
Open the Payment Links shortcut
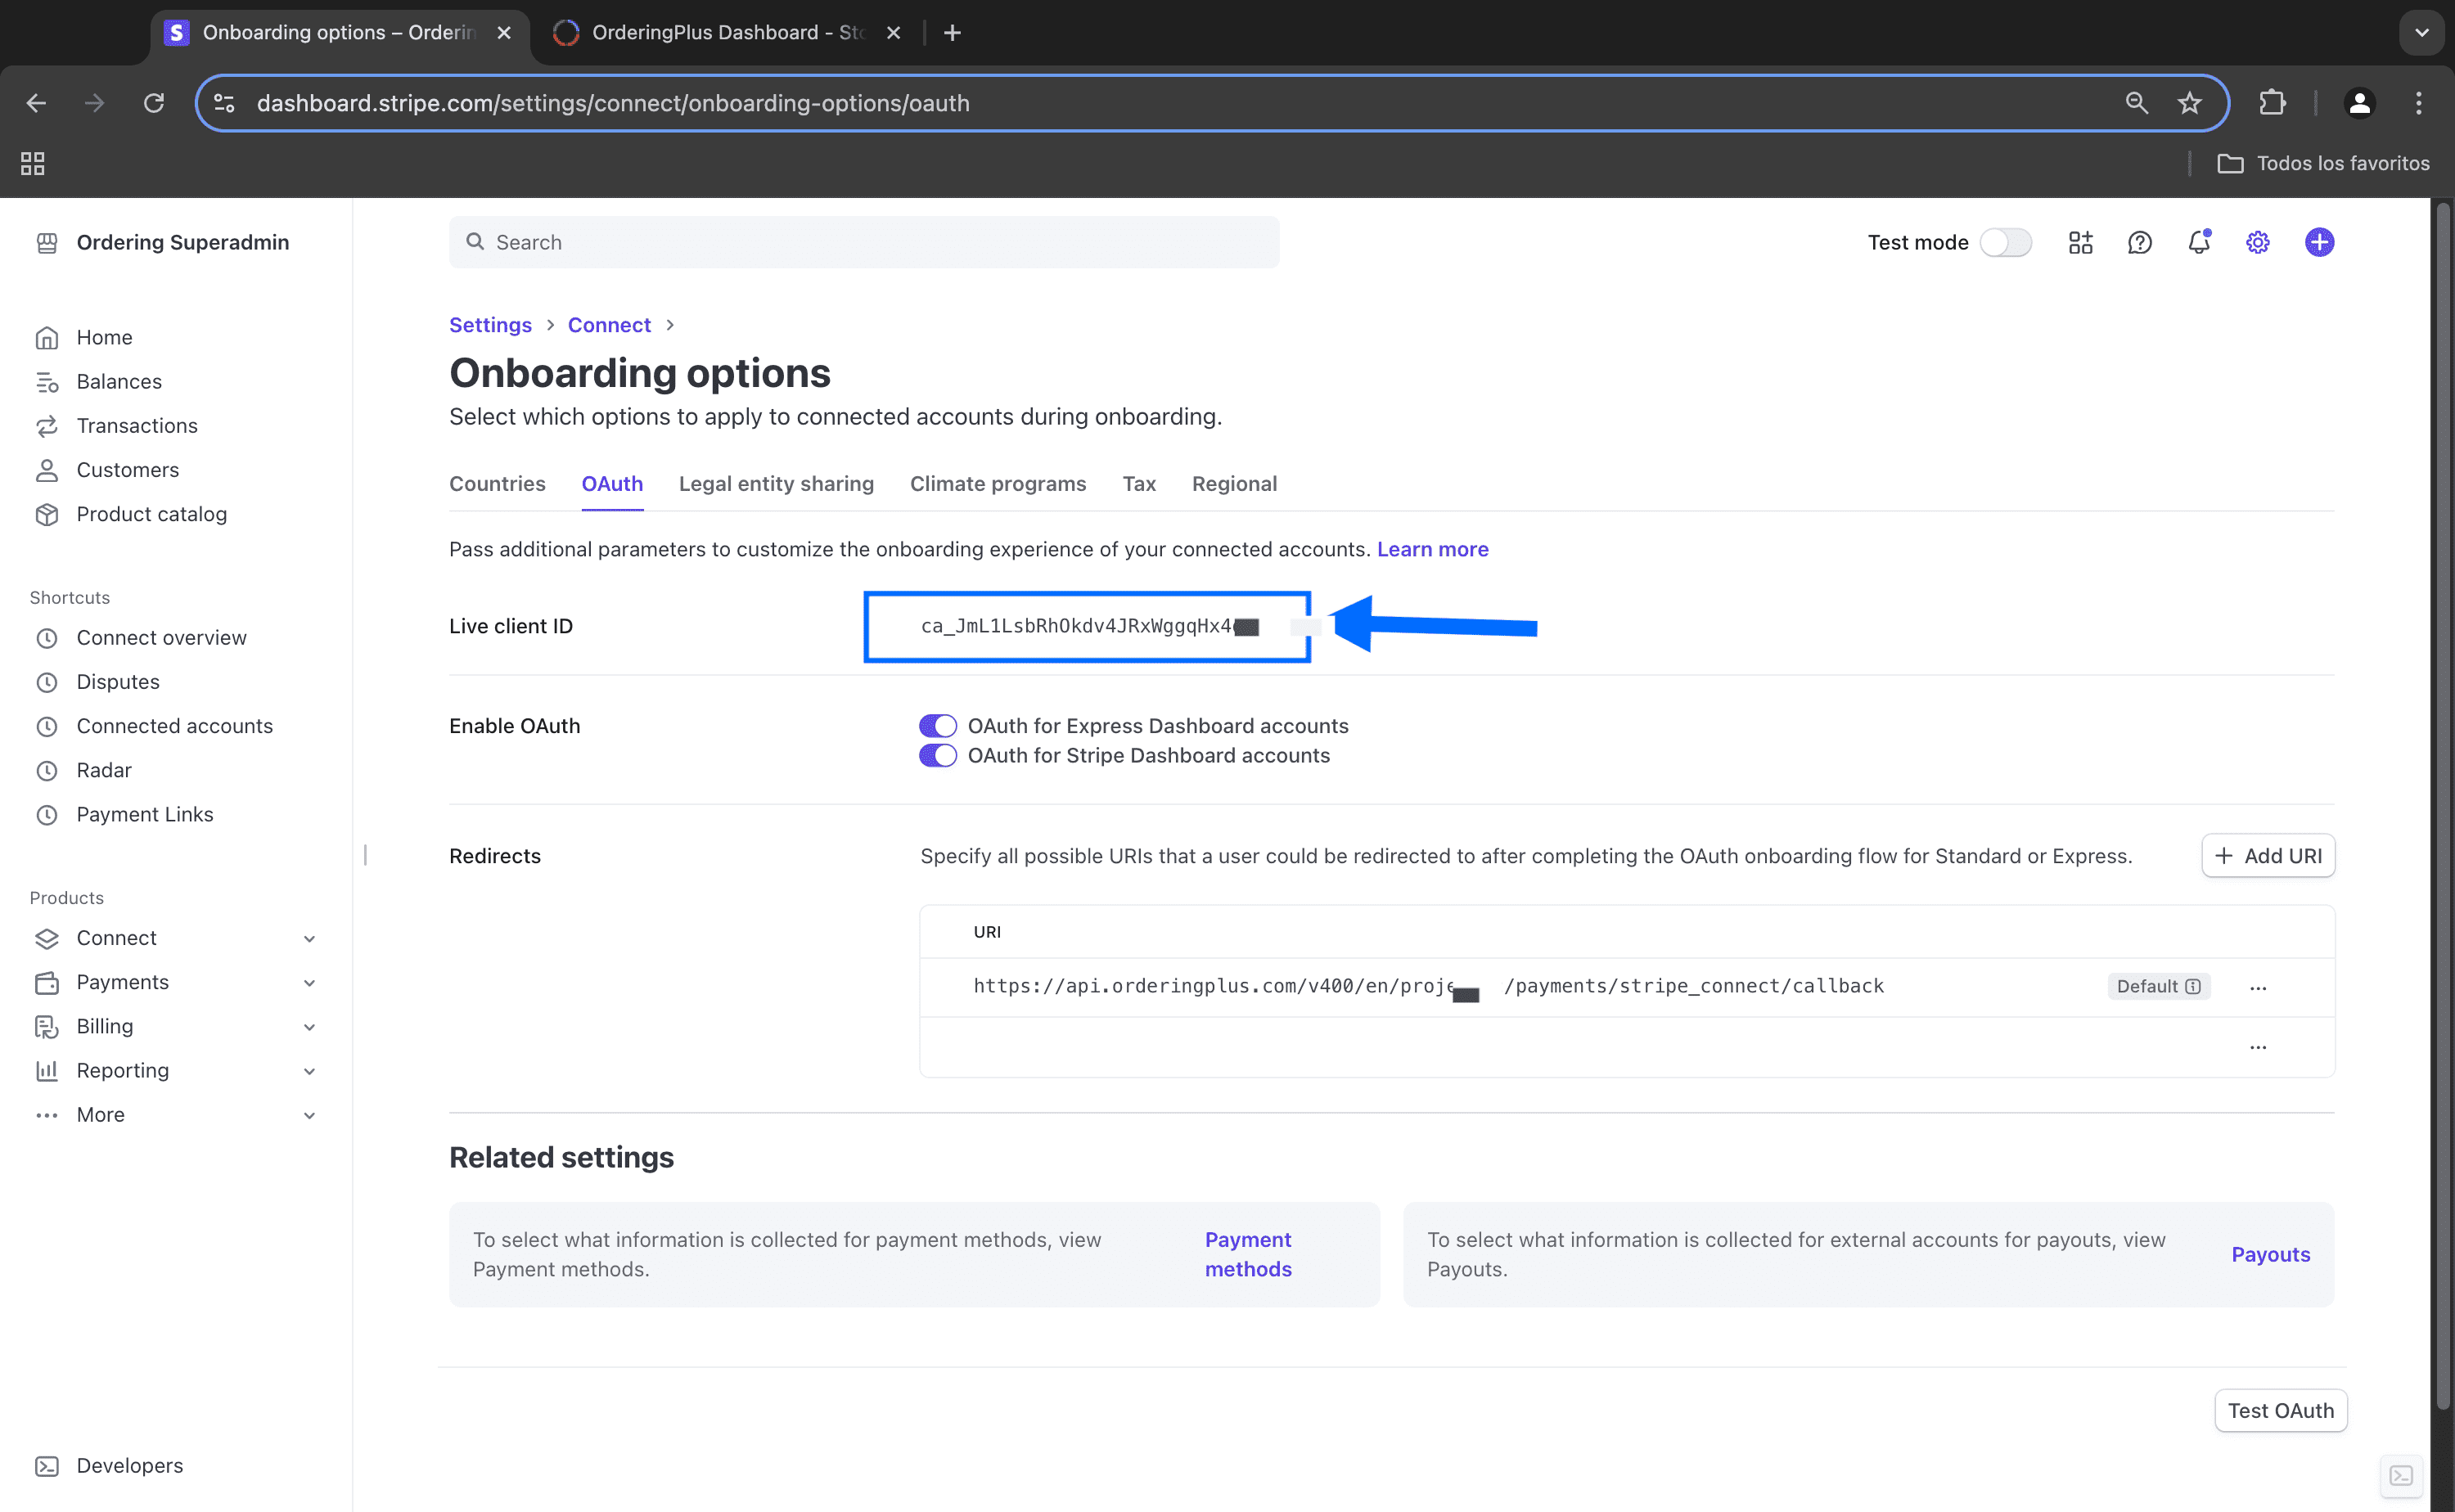(x=145, y=813)
